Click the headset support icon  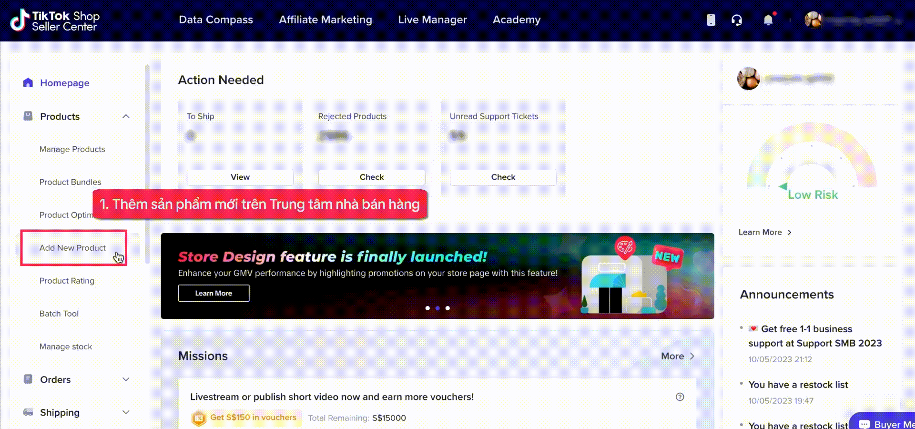pos(737,20)
